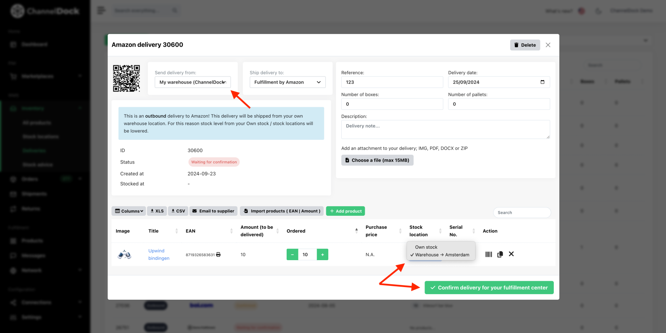Screen dimensions: 666x333
Task: Click the Description delivery note textarea
Action: [446, 129]
